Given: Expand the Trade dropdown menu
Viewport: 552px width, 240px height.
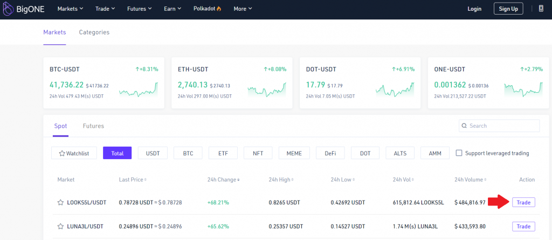Looking at the screenshot, I should pyautogui.click(x=105, y=9).
